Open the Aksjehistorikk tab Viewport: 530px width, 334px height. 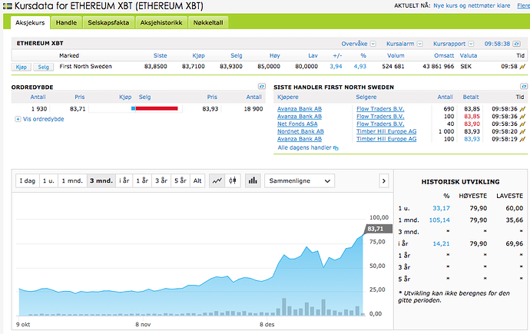pos(161,23)
